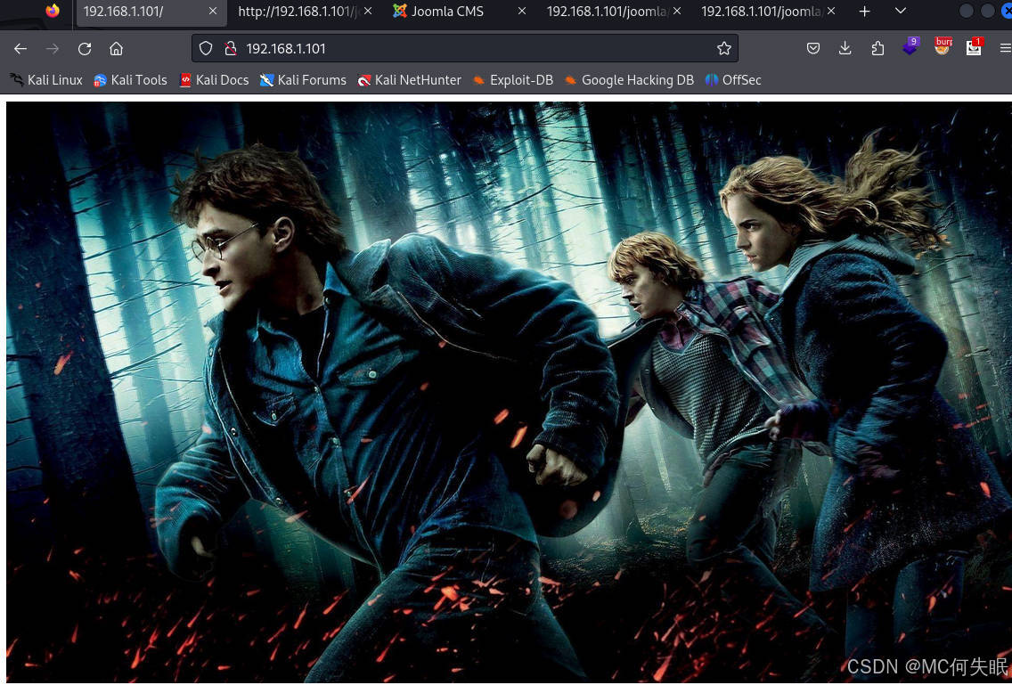Select the last tab 192.168.1.101/joomla

tap(768, 12)
